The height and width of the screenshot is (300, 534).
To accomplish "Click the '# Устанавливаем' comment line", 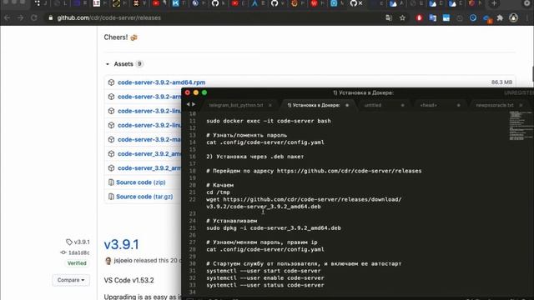I will (x=232, y=221).
